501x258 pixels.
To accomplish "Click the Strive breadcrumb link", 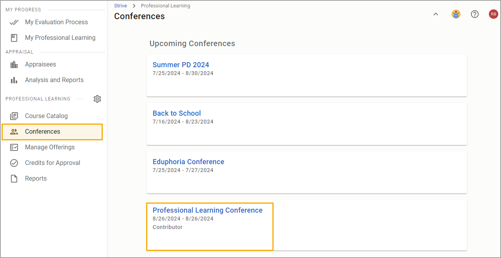I will [x=120, y=6].
